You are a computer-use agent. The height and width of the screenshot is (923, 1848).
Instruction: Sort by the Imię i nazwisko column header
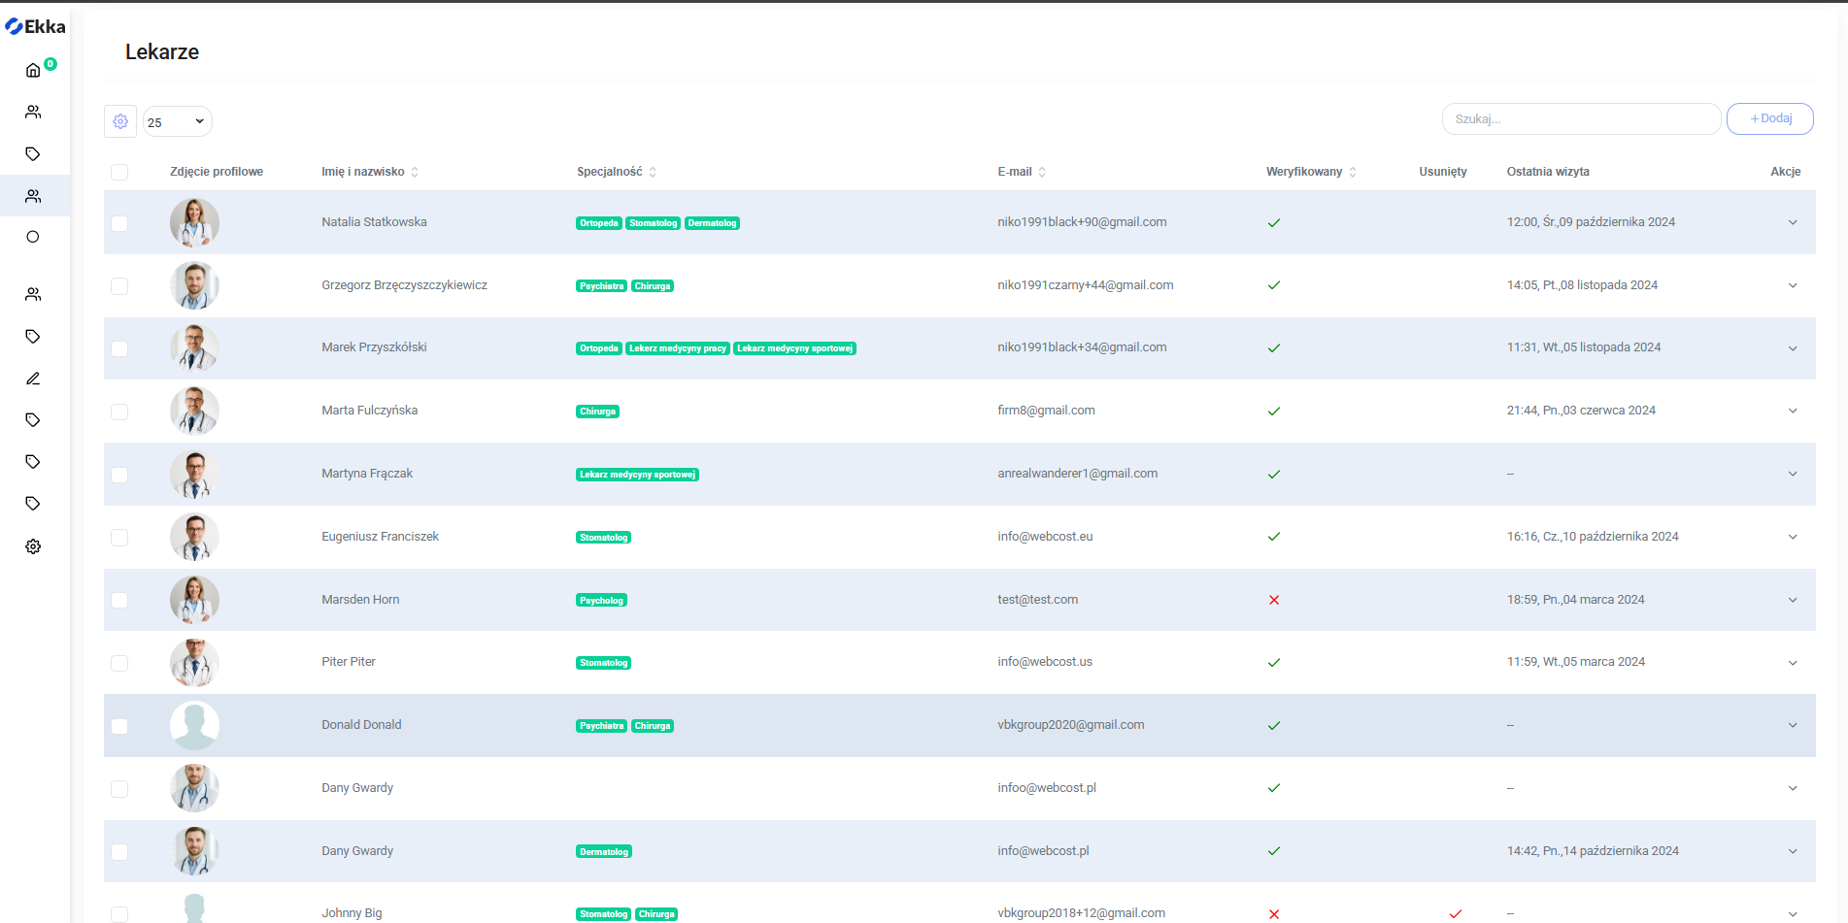363,172
